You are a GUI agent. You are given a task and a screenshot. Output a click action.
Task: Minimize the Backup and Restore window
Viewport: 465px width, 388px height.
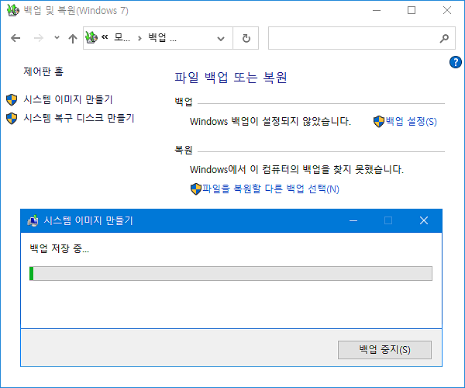pos(377,10)
